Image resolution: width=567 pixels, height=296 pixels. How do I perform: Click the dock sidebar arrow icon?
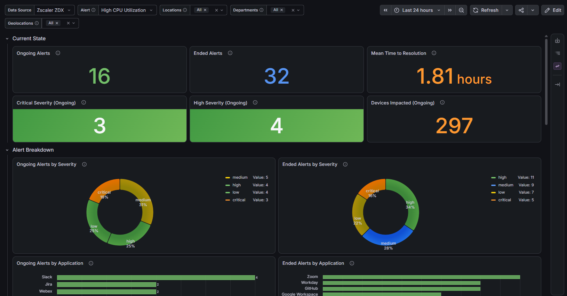pyautogui.click(x=558, y=84)
